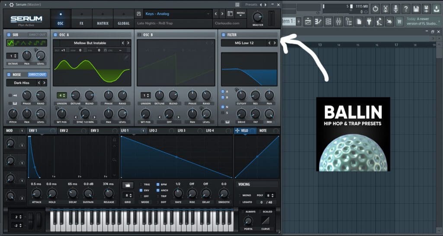Click the save project floppy icon in FL Studio
This screenshot has height=236, width=443.
[416, 9]
